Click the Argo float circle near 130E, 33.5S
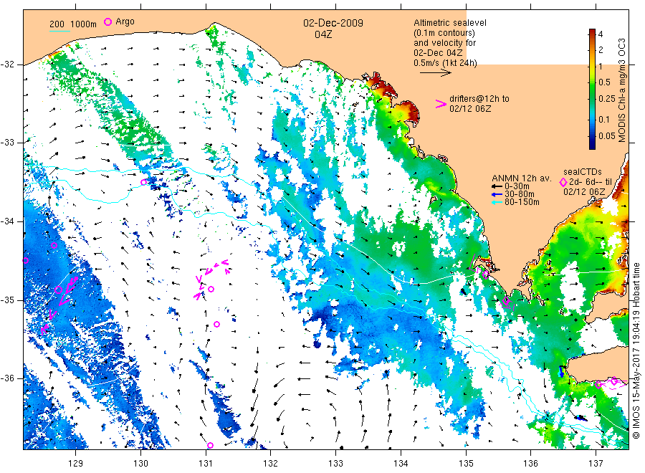 (143, 182)
